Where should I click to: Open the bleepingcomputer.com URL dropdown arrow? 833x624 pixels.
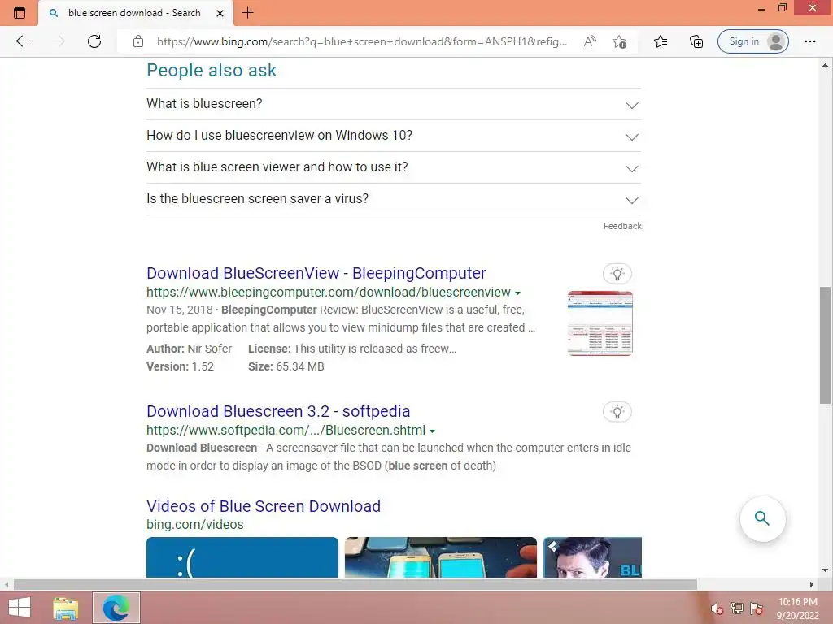(x=517, y=292)
